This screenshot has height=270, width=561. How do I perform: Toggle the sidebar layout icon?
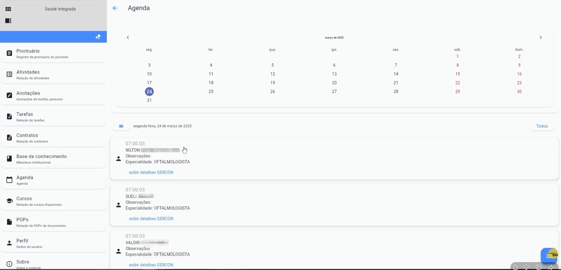coord(8,21)
